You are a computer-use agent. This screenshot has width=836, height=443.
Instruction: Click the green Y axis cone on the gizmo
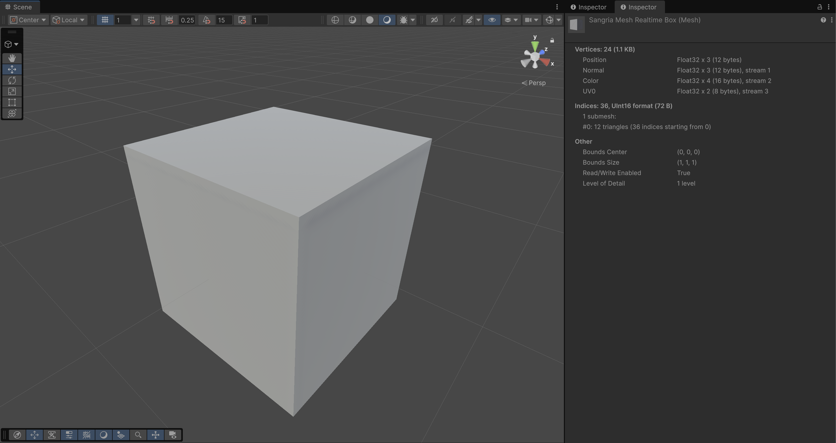coord(535,46)
